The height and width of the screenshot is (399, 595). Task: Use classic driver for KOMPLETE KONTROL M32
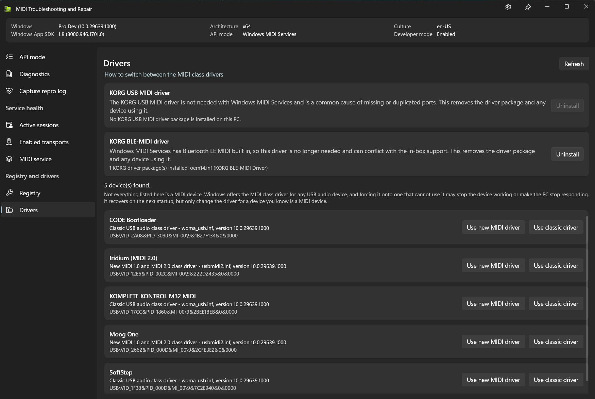[556, 304]
